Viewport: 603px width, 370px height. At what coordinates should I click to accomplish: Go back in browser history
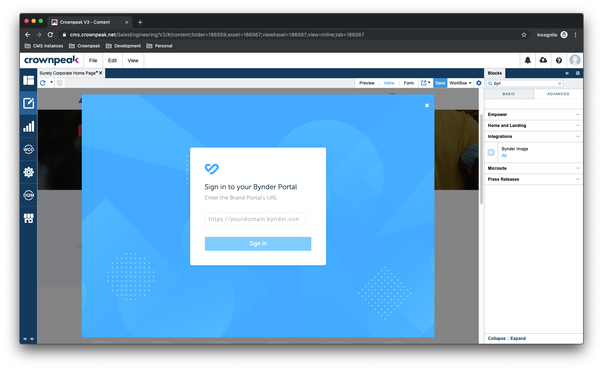[28, 35]
